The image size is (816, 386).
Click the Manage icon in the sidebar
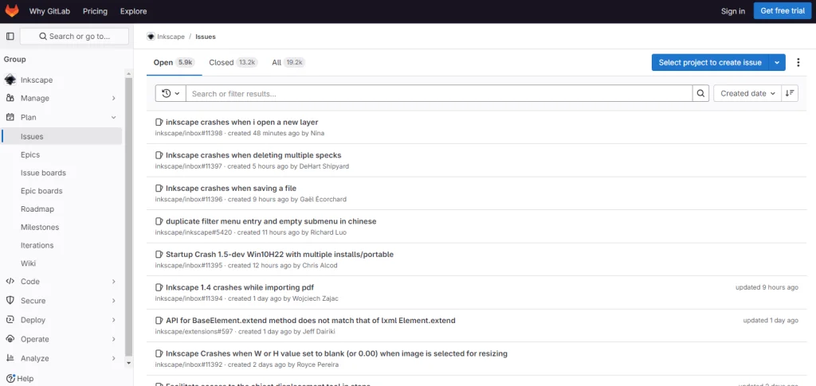tap(10, 98)
